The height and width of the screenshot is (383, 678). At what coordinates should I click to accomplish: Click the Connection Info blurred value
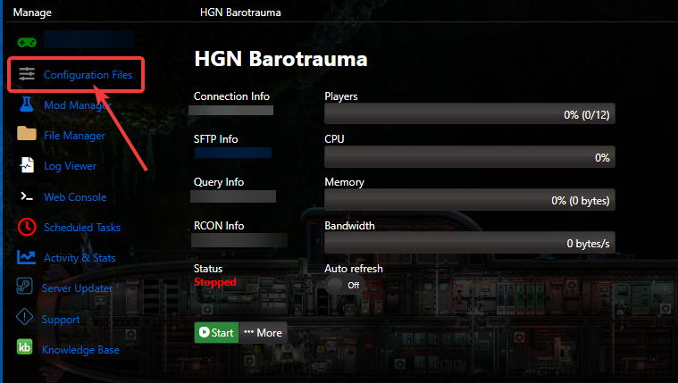pos(230,110)
